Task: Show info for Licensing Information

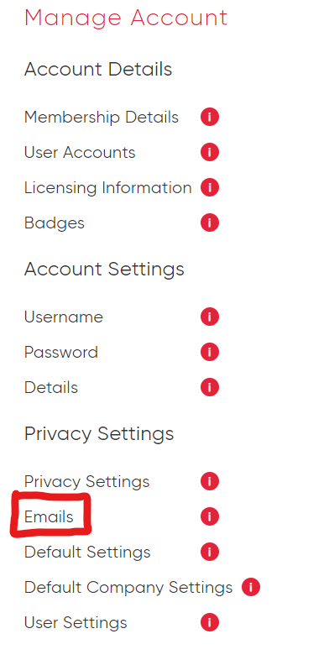Action: (210, 188)
